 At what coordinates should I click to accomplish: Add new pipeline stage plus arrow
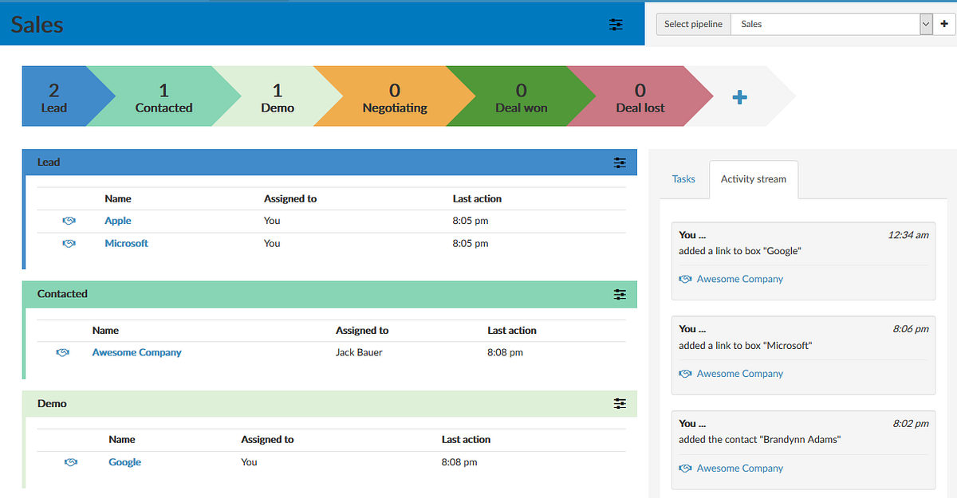tap(740, 97)
